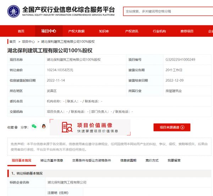Click project name value in 项目名称 row
Viewport: 213px width, 196px height.
coord(74,60)
